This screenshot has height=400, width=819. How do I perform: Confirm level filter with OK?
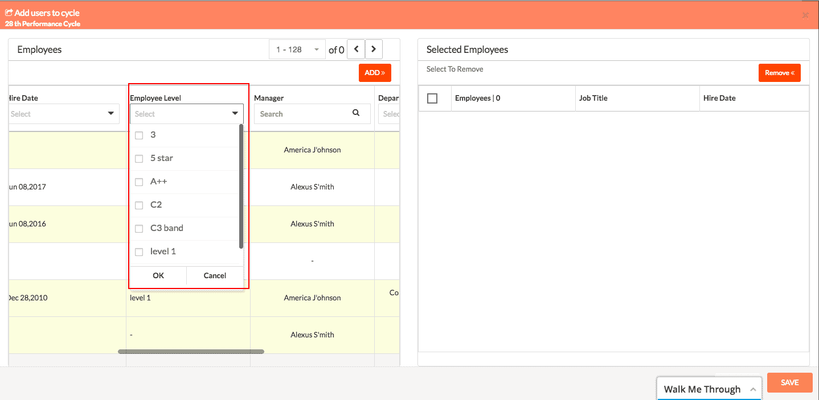point(158,275)
